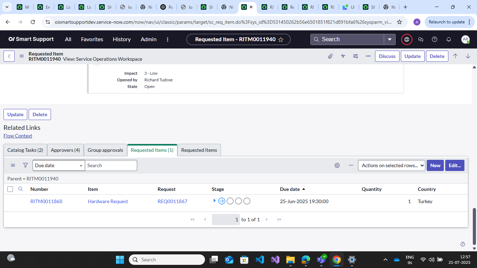This screenshot has height=268, width=477.
Task: Open the help question mark icon
Action: click(x=434, y=39)
